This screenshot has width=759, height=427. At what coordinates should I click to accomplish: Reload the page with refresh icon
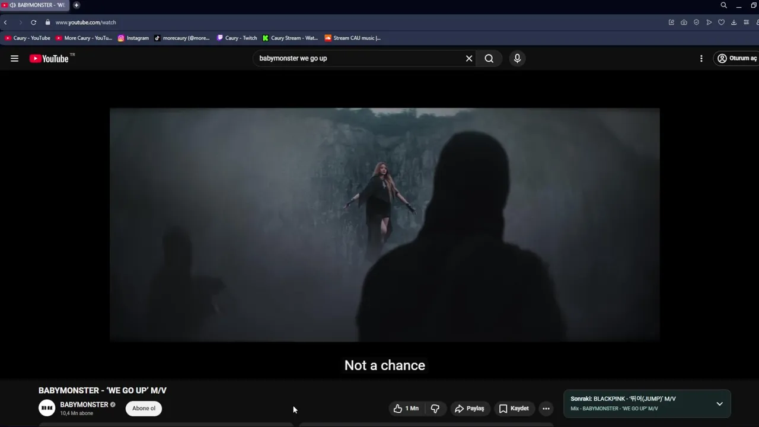click(34, 22)
